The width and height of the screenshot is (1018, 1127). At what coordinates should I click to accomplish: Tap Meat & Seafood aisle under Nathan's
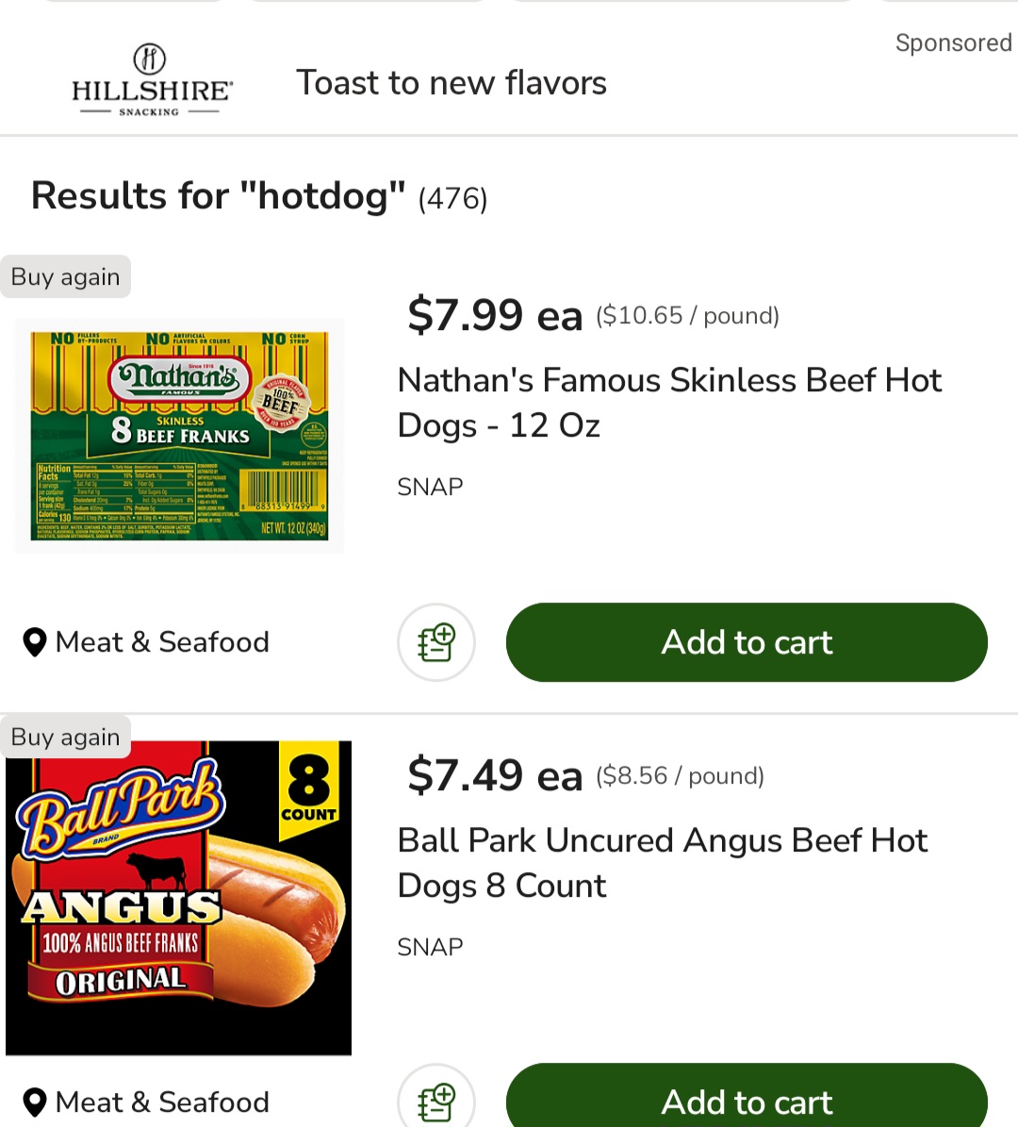pos(162,642)
